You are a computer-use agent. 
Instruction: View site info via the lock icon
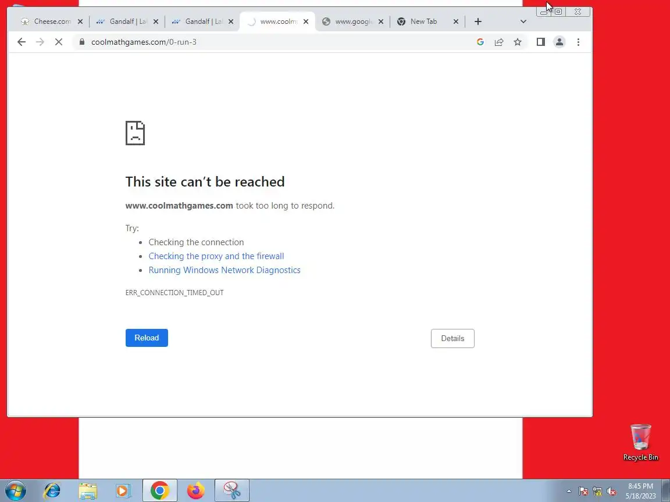[82, 42]
